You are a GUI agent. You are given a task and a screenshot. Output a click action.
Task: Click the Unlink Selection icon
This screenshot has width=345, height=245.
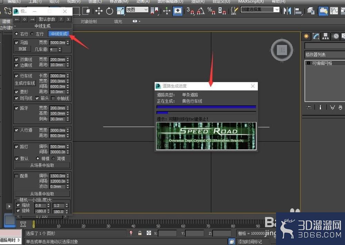click(8, 11)
